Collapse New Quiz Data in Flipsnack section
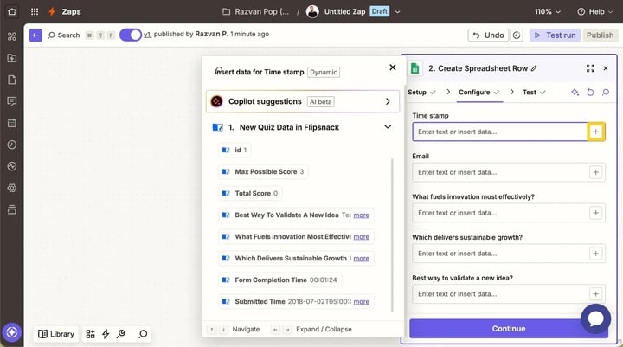The width and height of the screenshot is (623, 347). 388,127
